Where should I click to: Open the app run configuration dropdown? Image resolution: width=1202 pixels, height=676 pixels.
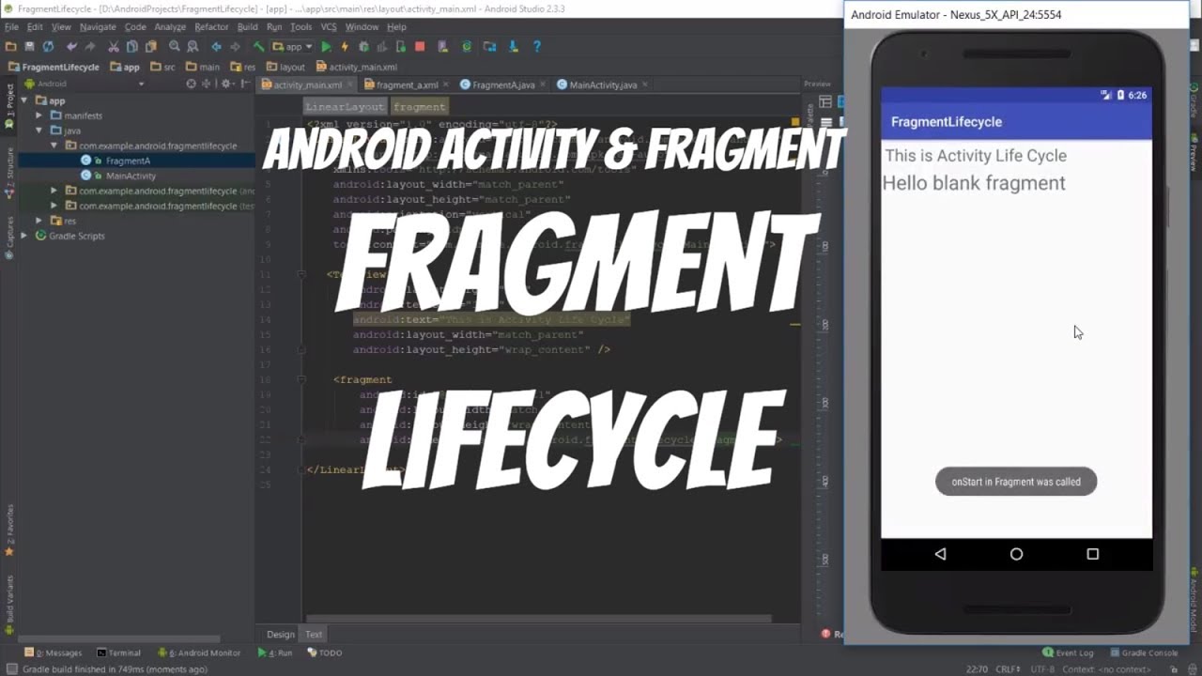pos(293,46)
